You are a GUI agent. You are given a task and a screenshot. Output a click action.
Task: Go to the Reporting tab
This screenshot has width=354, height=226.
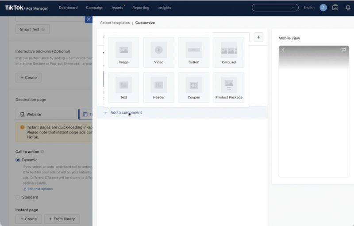pos(141,8)
